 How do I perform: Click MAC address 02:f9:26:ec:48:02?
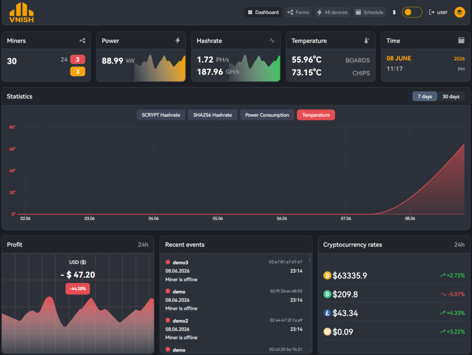(286, 291)
